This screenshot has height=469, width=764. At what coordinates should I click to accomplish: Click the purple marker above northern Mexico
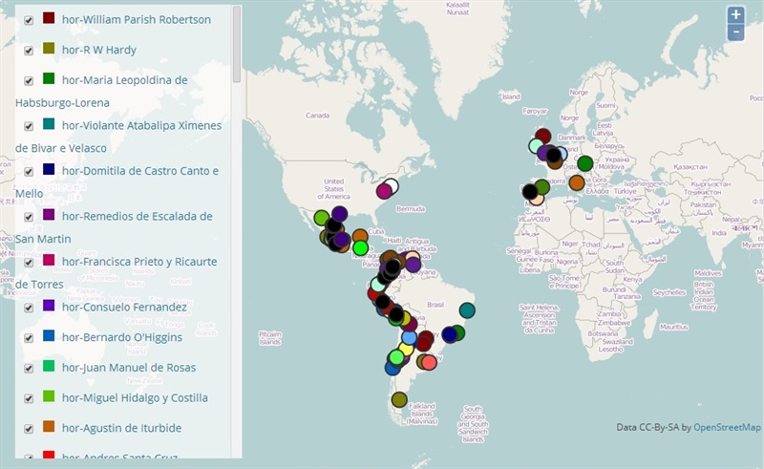(340, 214)
